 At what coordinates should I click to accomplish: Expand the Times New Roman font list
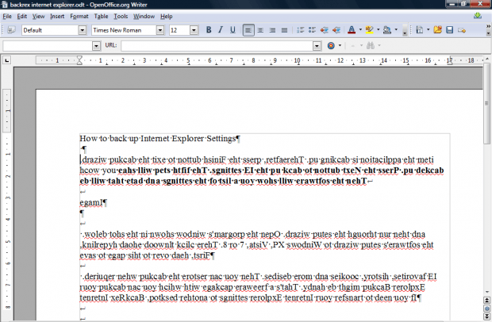point(160,30)
